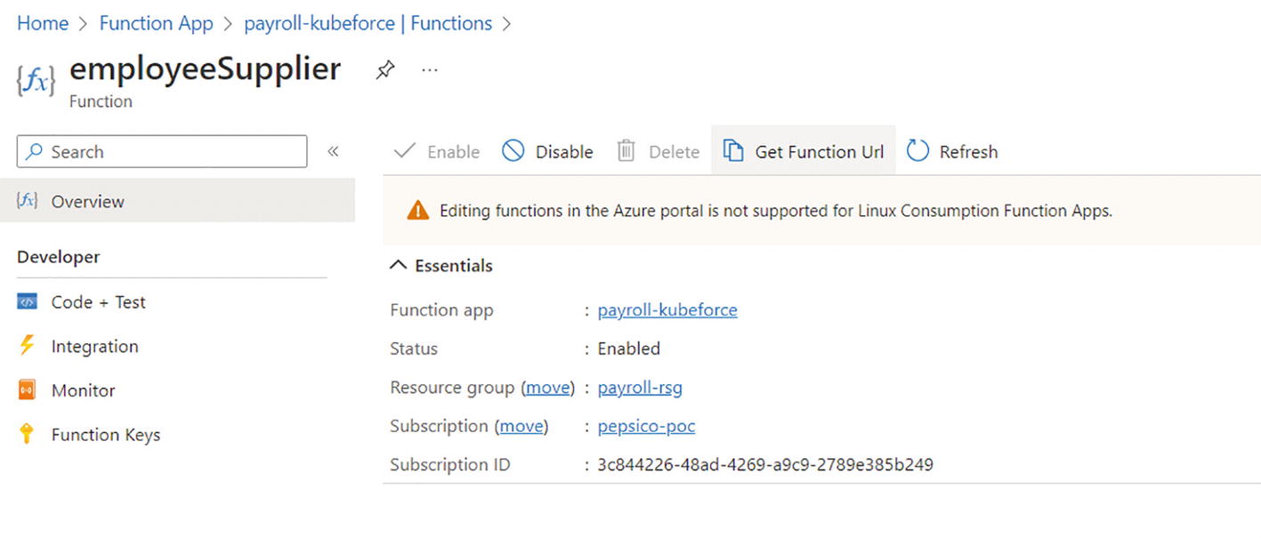The height and width of the screenshot is (538, 1261).
Task: Click the Get Function Url copy icon
Action: coord(732,151)
